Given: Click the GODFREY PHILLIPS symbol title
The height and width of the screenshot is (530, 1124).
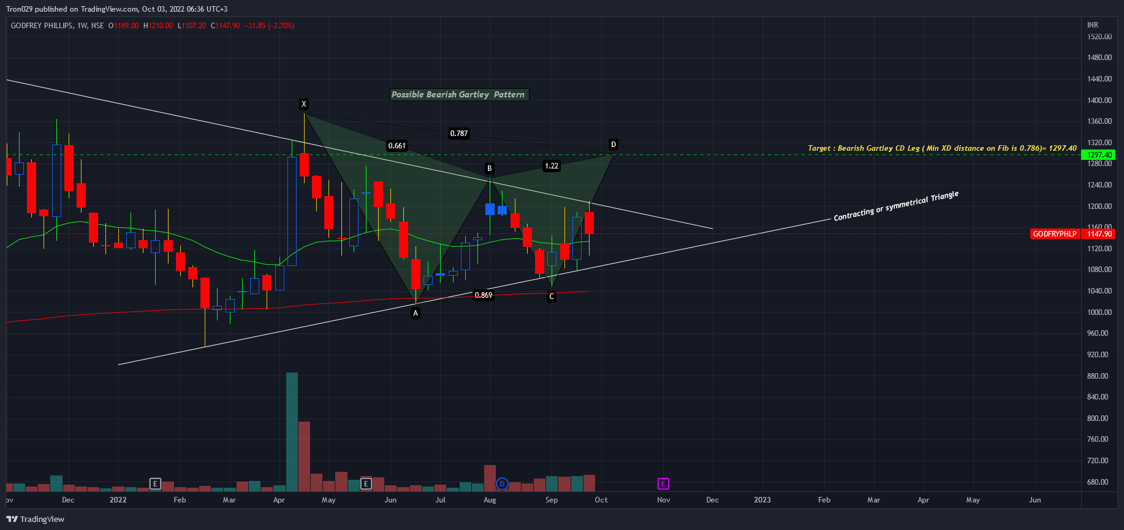Looking at the screenshot, I should tap(42, 26).
